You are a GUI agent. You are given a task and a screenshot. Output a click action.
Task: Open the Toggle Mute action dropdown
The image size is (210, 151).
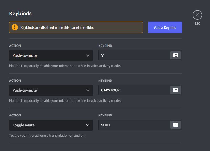pos(51,125)
